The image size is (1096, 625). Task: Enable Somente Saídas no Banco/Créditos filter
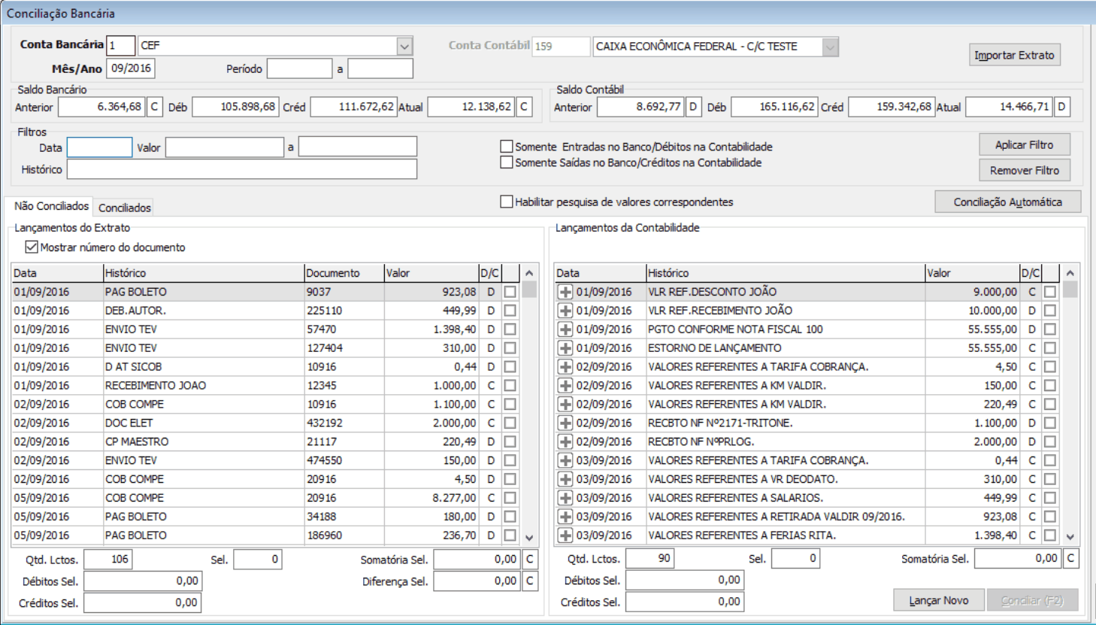tap(507, 162)
